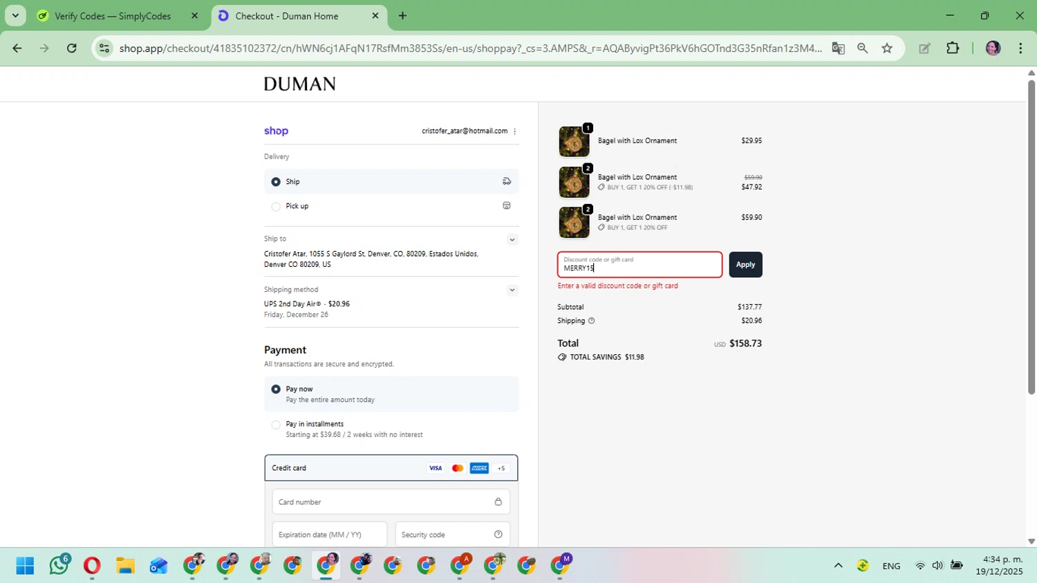The width and height of the screenshot is (1037, 583).
Task: Open a new browser tab
Action: tap(402, 16)
